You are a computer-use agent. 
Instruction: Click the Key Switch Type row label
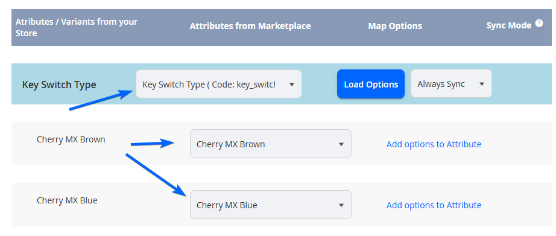[59, 85]
